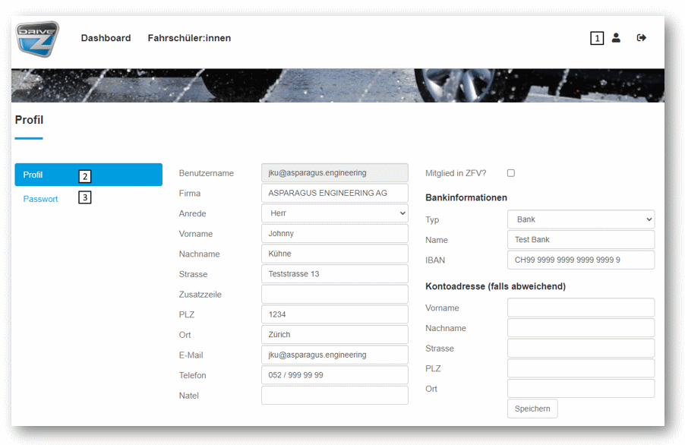Click the Telefon field with 052 number

click(334, 374)
